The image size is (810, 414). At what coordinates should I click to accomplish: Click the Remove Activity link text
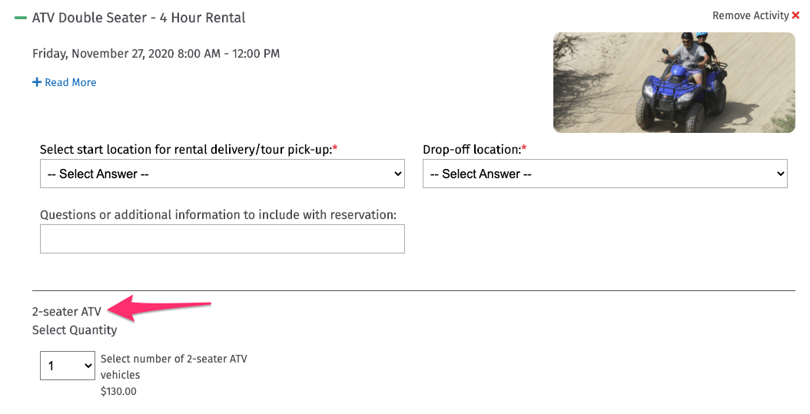[x=751, y=15]
